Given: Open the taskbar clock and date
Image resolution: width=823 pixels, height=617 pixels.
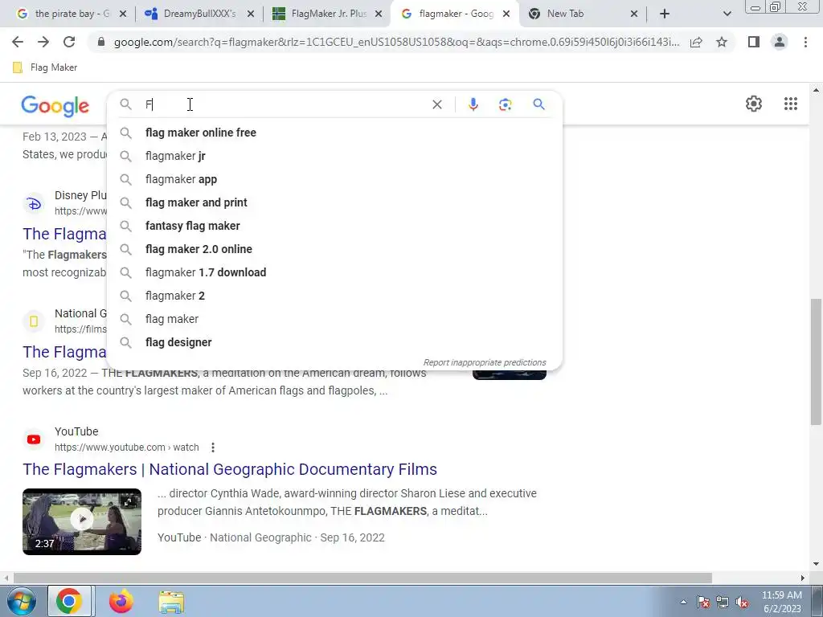Looking at the screenshot, I should click(x=781, y=602).
